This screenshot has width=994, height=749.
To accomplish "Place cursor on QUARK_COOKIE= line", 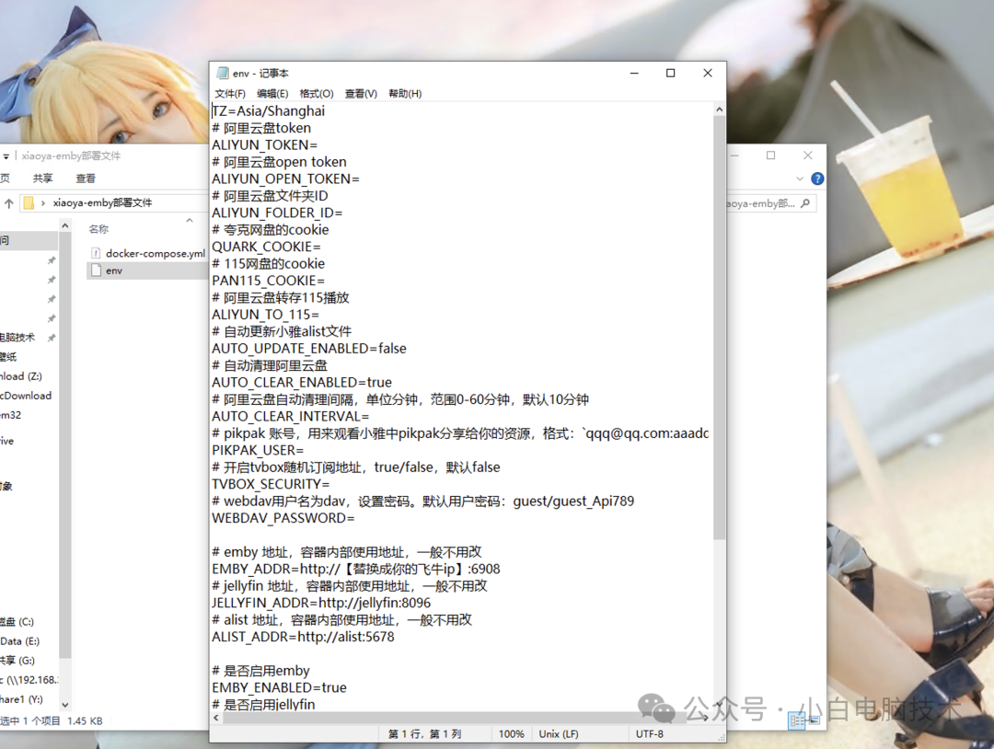I will (x=266, y=247).
